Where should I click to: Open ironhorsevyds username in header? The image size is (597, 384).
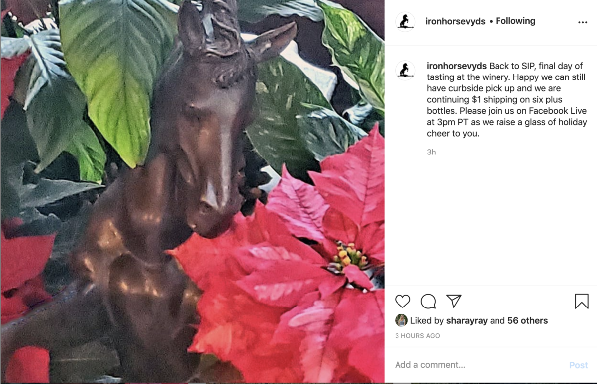pos(455,21)
